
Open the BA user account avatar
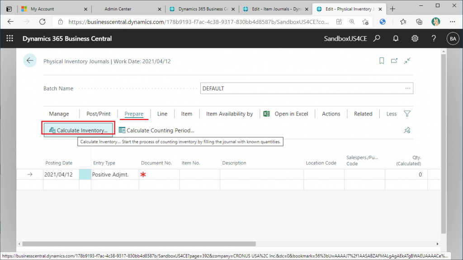[x=453, y=39]
